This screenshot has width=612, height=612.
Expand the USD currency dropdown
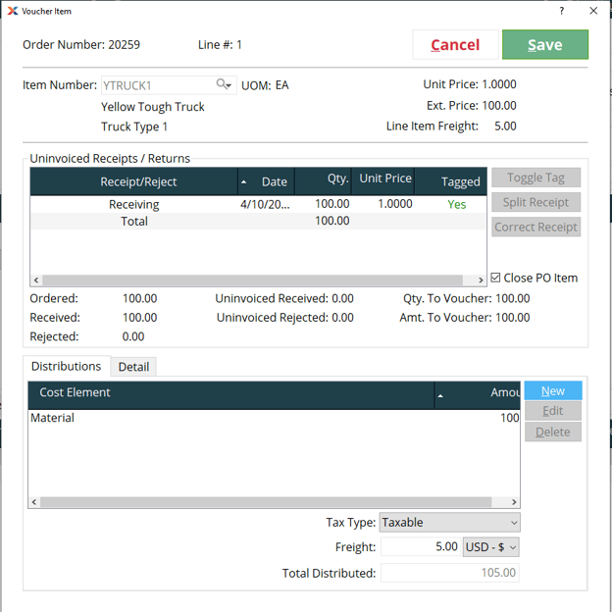coord(490,547)
